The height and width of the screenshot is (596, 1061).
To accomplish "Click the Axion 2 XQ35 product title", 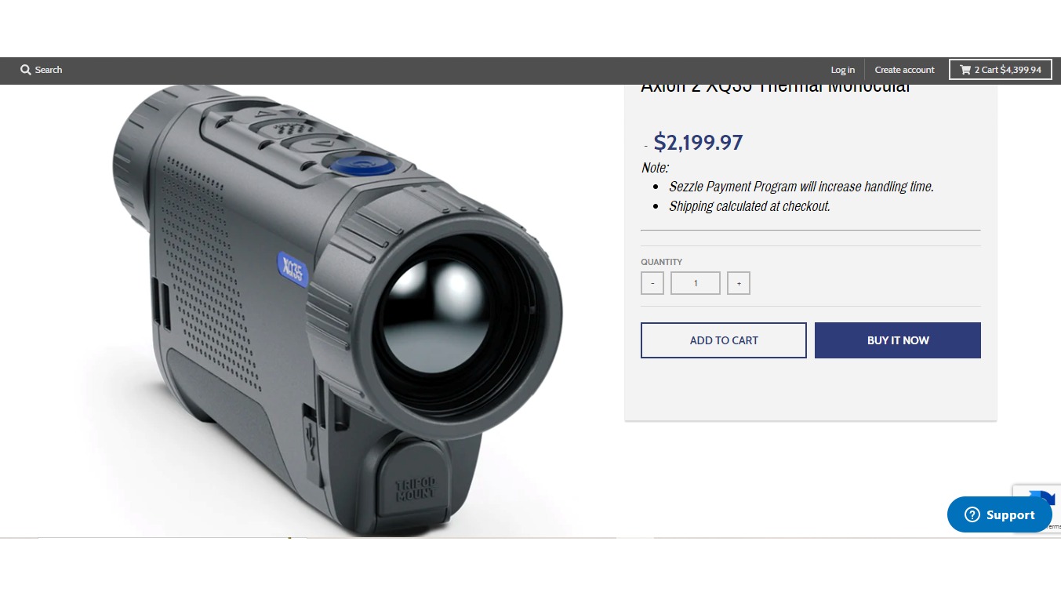I will click(x=776, y=88).
